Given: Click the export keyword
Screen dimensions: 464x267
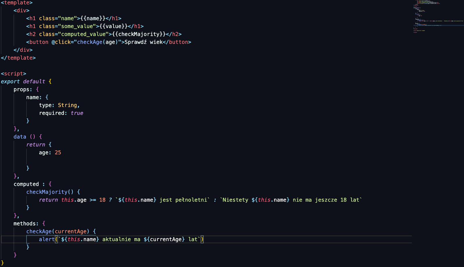Looking at the screenshot, I should [10, 82].
